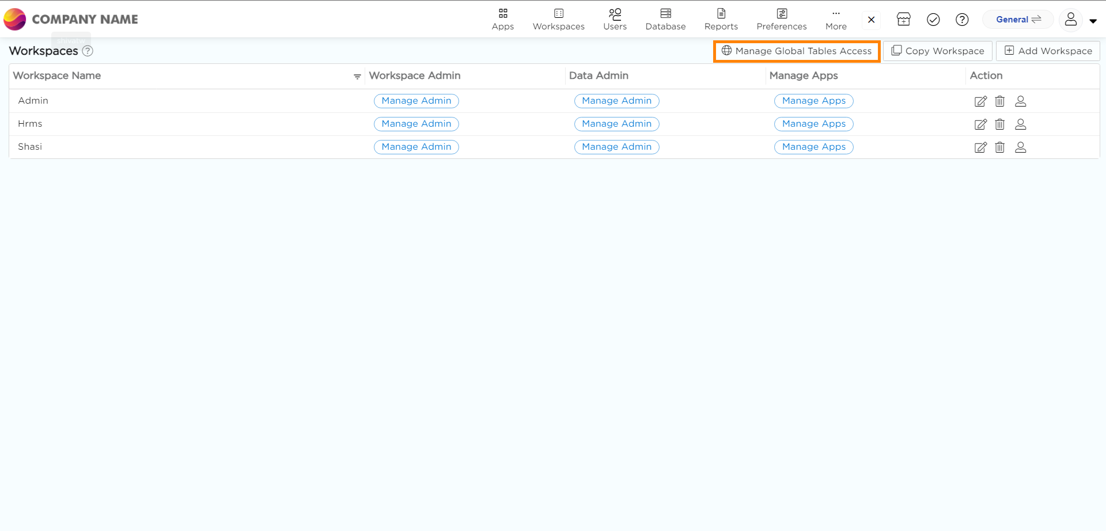Open the Reports menu item
Screen dimensions: 1106x531
[x=721, y=20]
